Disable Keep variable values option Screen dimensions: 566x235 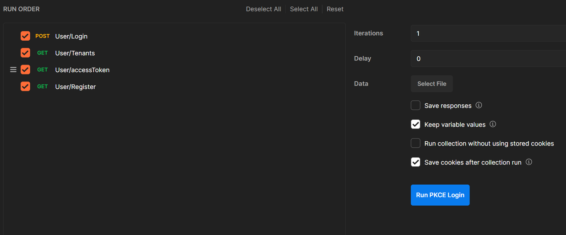pyautogui.click(x=415, y=124)
